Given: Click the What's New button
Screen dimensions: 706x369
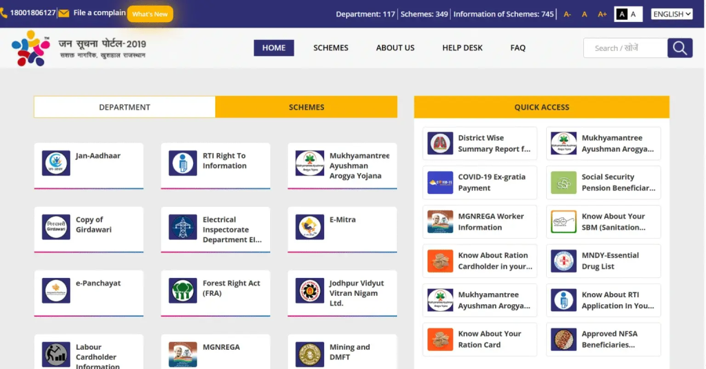Looking at the screenshot, I should (x=150, y=14).
